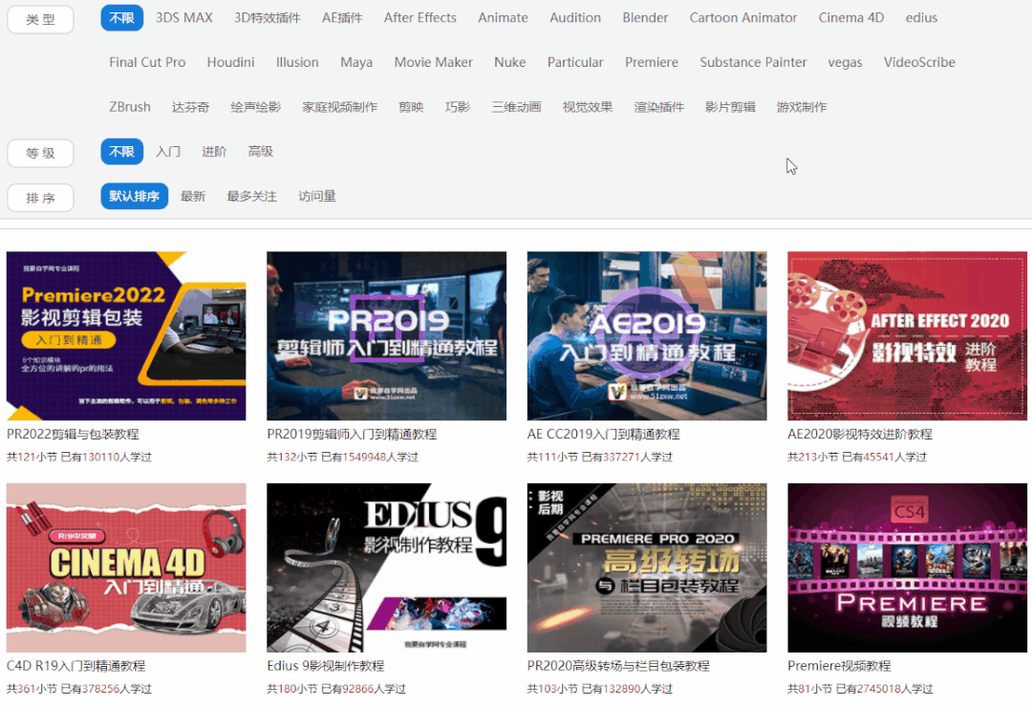The width and height of the screenshot is (1032, 706).
Task: Open PR2020高级转场与栏目包装教程 title link
Action: point(618,666)
